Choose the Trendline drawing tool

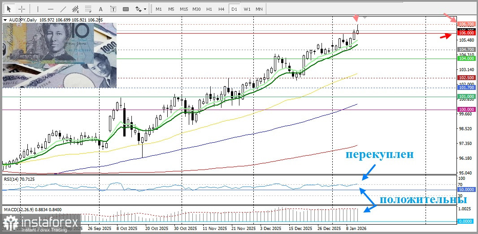(63, 9)
